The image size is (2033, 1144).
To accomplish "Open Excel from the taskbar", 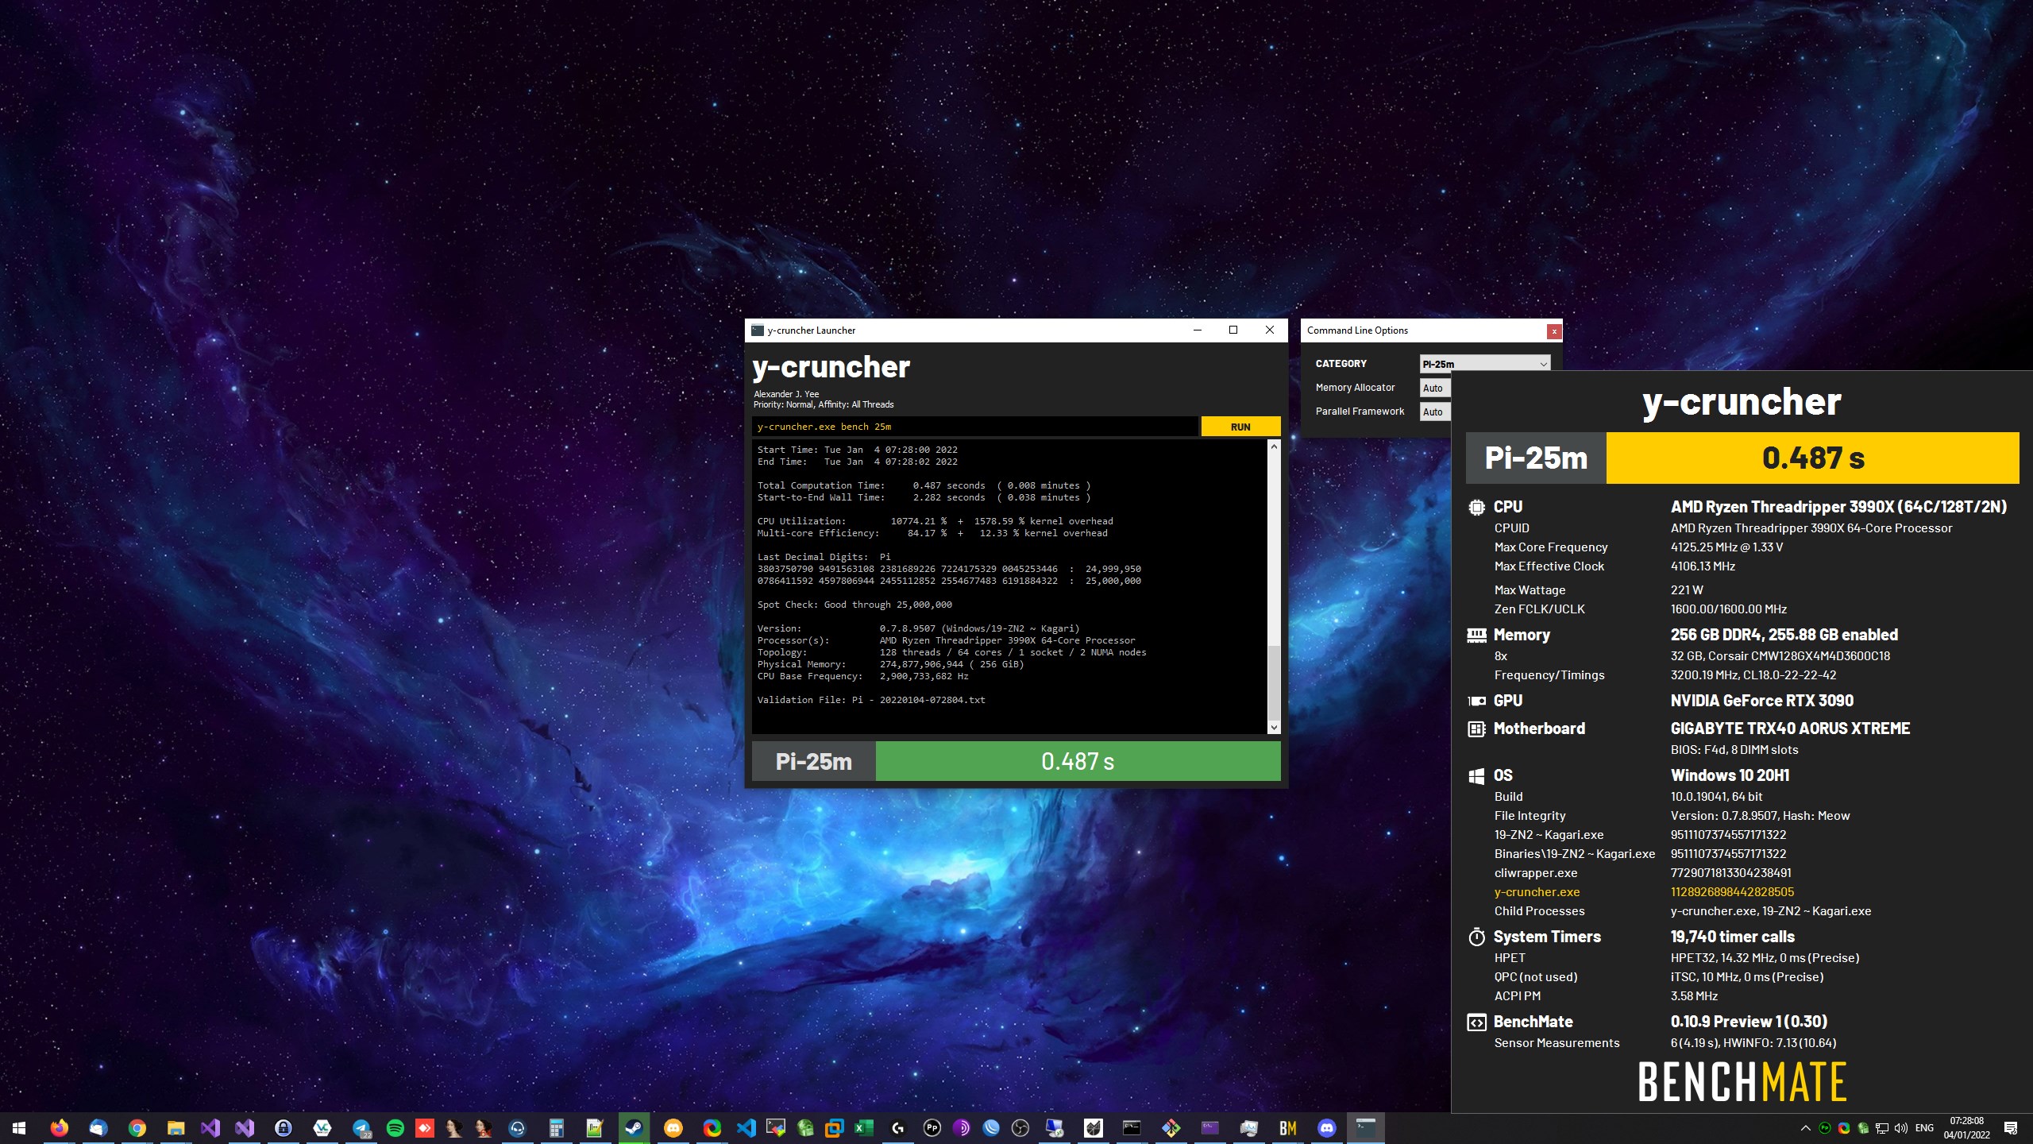I will [x=863, y=1128].
